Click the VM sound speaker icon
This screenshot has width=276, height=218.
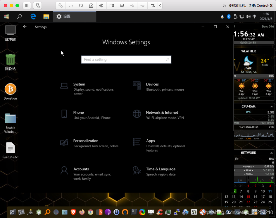(101, 6)
